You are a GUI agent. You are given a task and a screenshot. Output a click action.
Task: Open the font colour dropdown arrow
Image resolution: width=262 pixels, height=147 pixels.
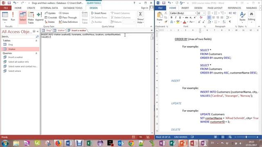coord(187,22)
